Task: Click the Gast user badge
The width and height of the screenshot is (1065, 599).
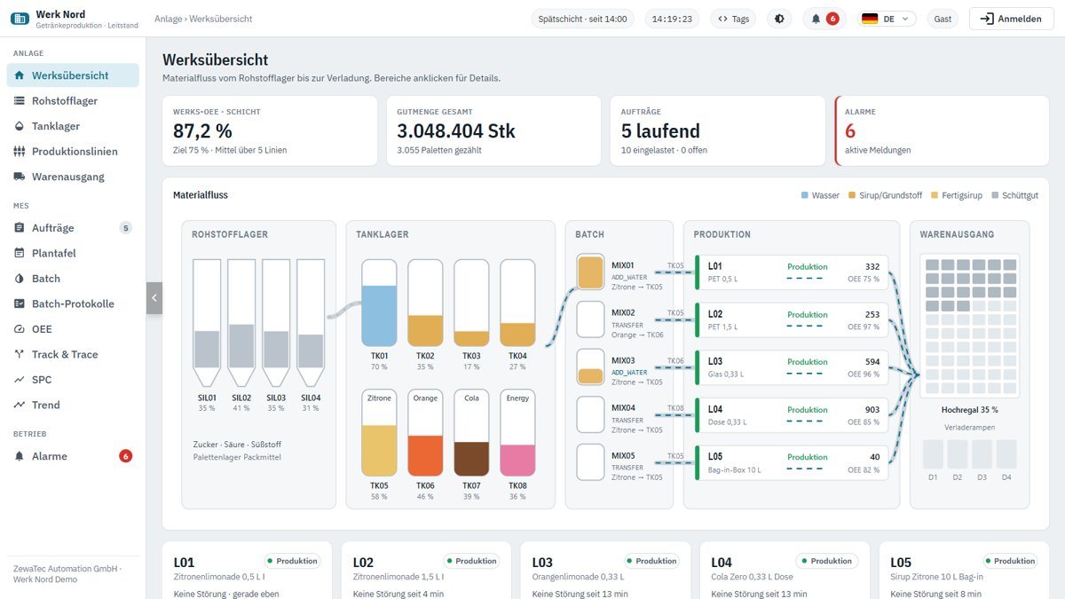Action: 943,19
